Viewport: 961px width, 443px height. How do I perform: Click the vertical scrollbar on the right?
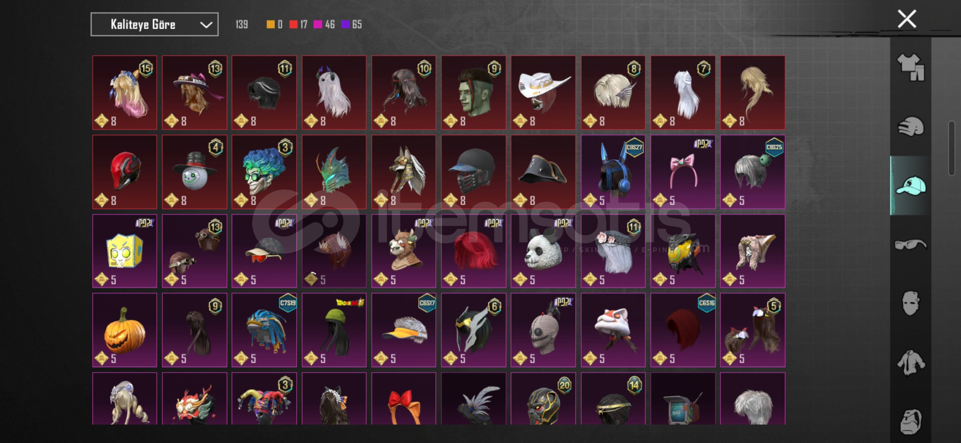click(x=952, y=148)
